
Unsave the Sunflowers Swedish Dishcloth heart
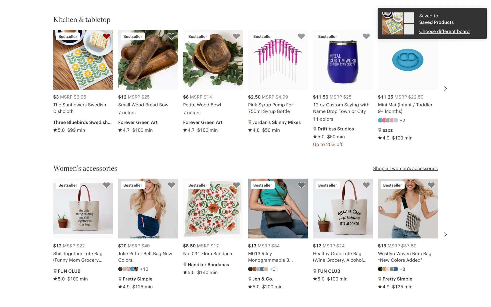[106, 36]
